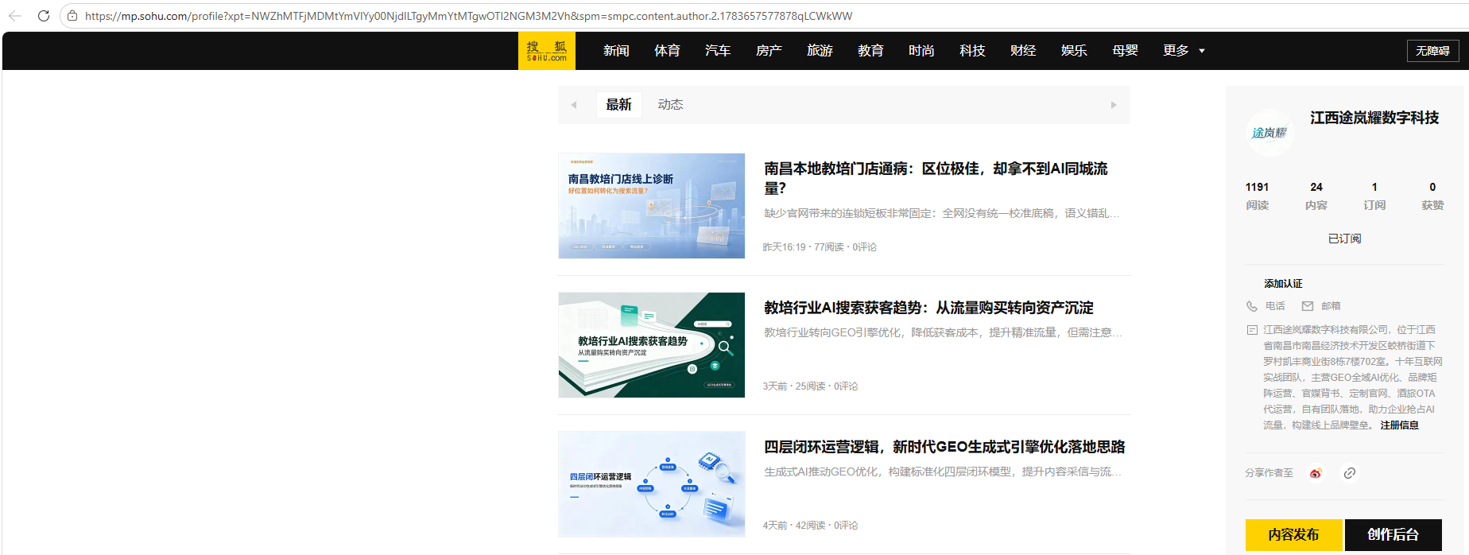Expand the 更多 navigation dropdown

1184,51
